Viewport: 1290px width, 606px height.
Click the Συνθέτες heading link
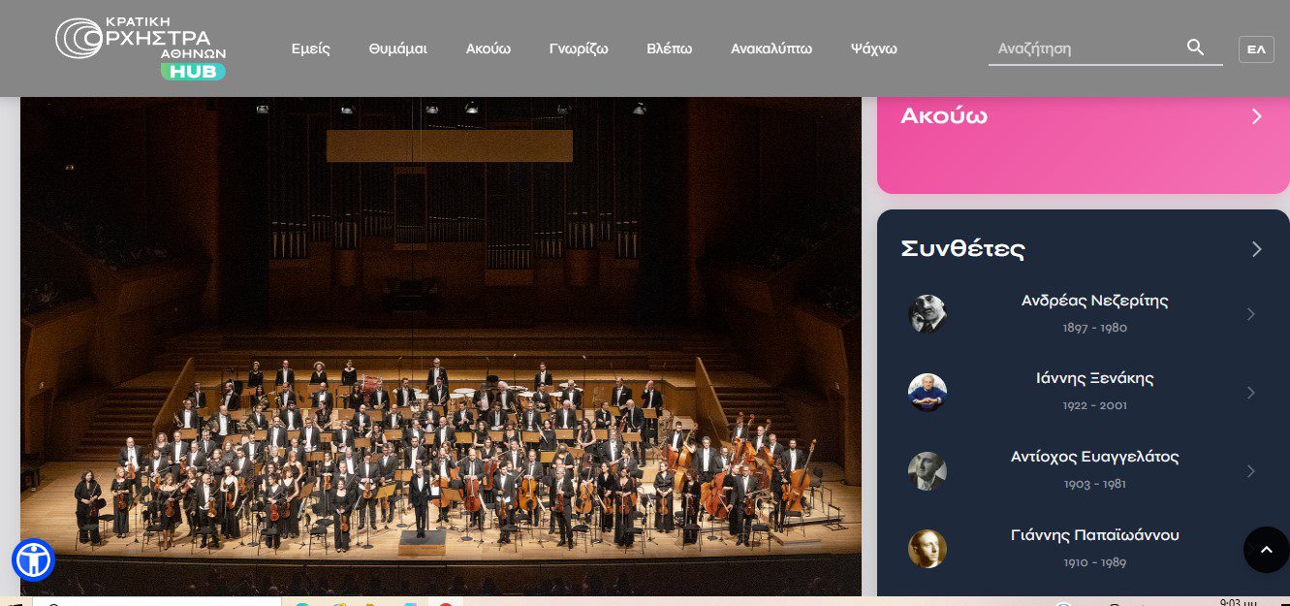(x=962, y=249)
